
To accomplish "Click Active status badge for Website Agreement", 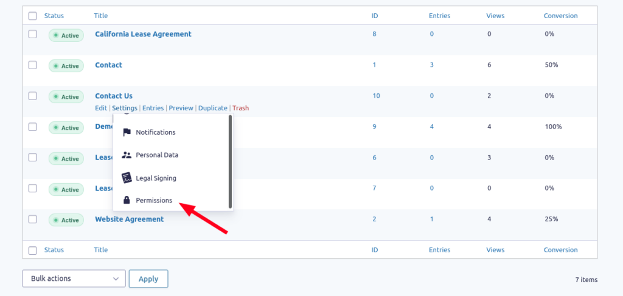I will coord(66,220).
